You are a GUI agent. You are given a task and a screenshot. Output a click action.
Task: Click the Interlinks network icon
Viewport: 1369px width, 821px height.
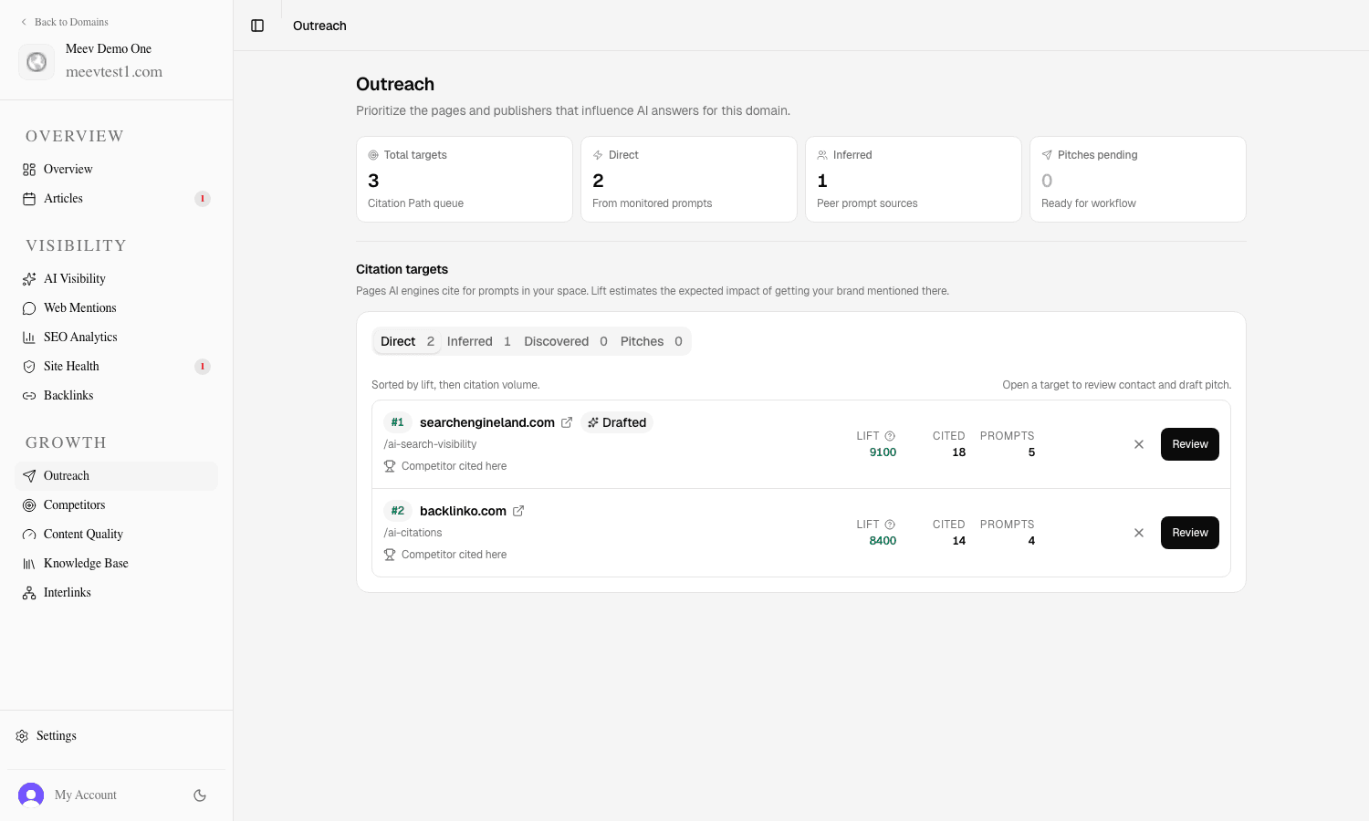pos(29,593)
